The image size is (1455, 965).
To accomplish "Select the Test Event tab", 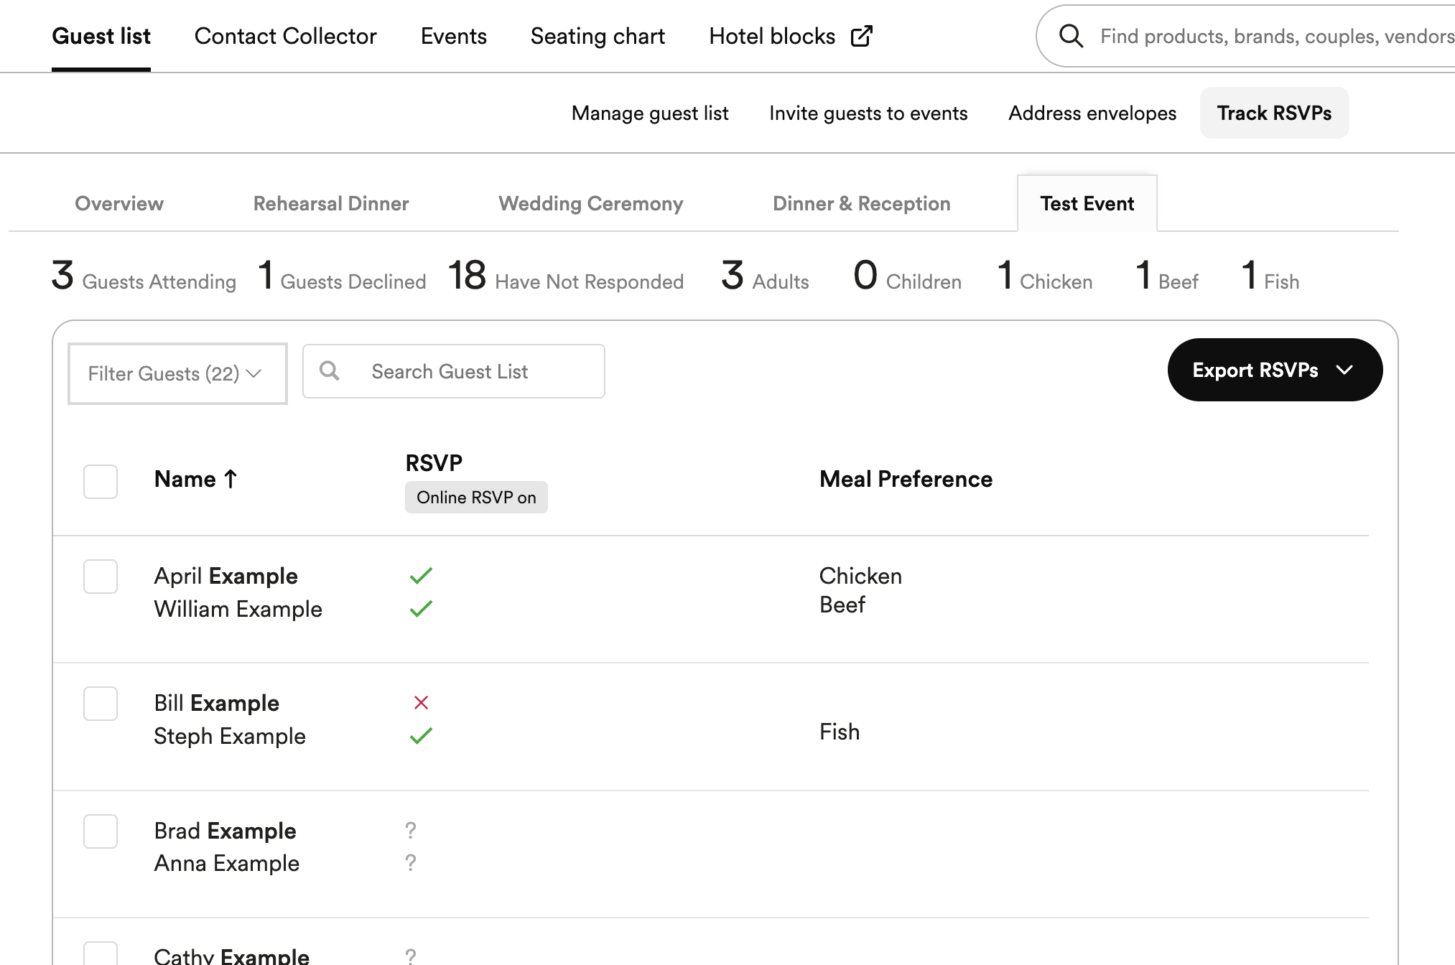I will [x=1087, y=204].
